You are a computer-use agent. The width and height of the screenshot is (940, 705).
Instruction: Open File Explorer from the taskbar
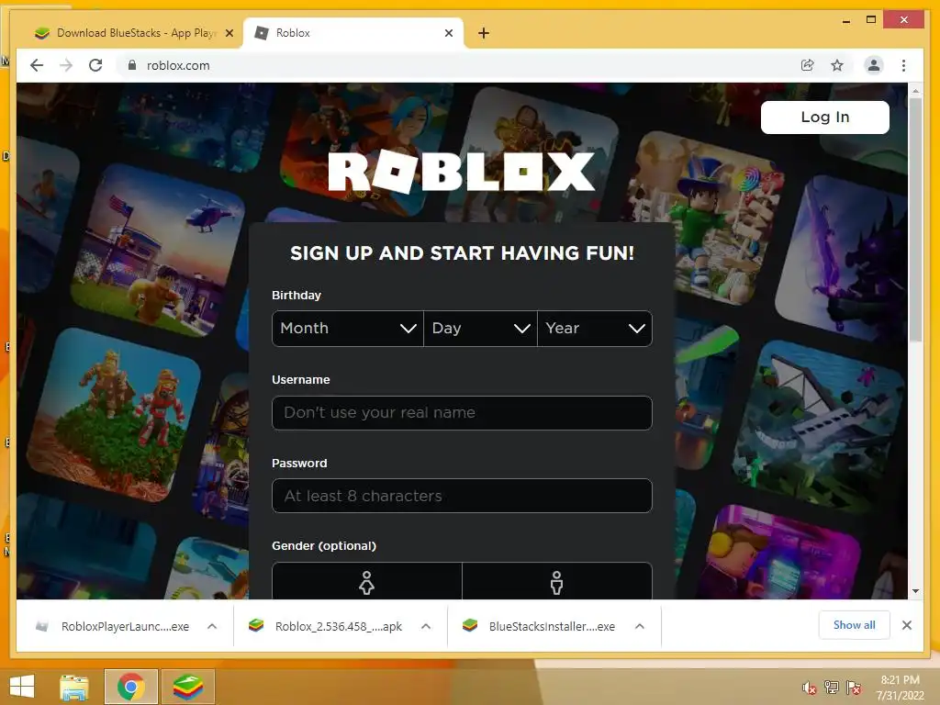tap(74, 687)
